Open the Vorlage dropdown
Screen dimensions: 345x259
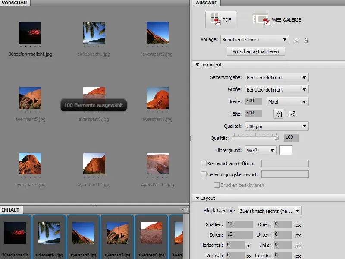(x=254, y=40)
